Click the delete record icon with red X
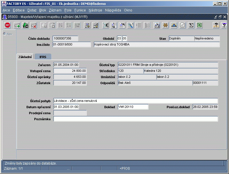The height and width of the screenshot is (174, 229). tap(34, 25)
